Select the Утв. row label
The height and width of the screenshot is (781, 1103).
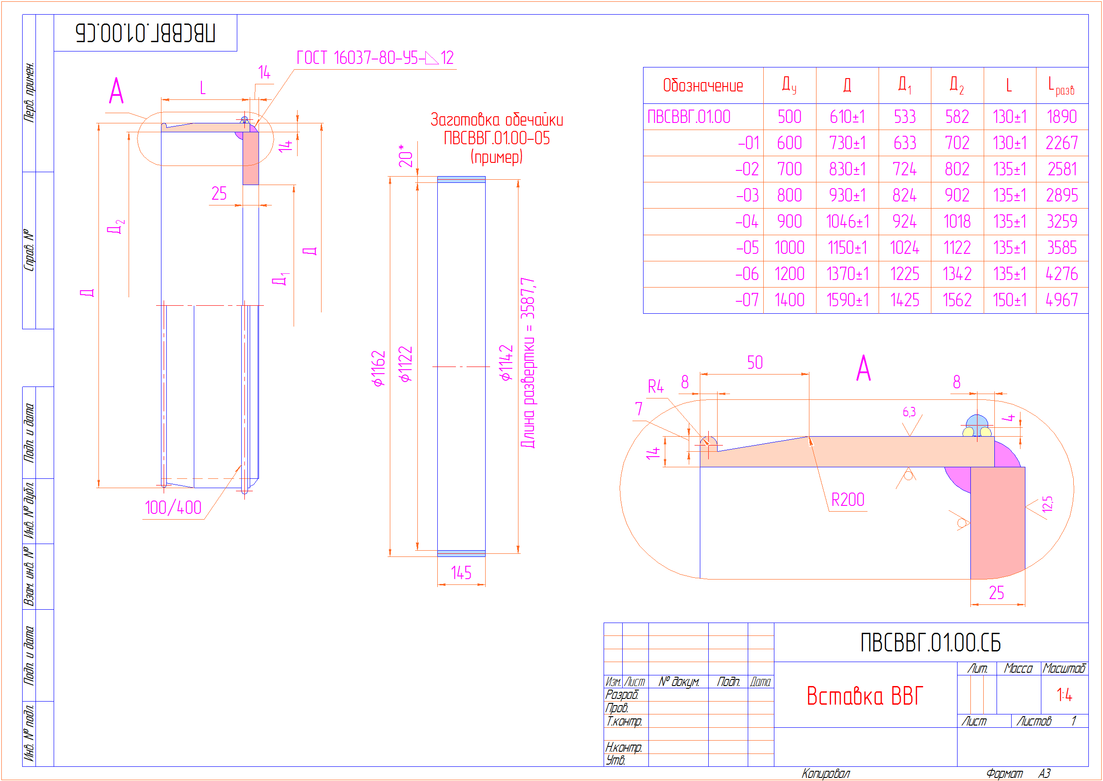[615, 760]
